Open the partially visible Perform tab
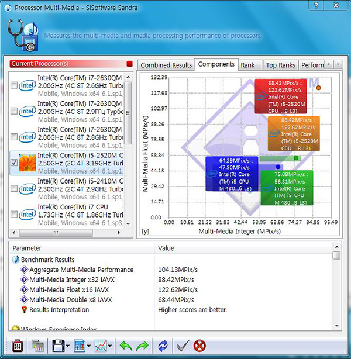Image resolution: width=351 pixels, height=359 pixels. click(x=312, y=65)
